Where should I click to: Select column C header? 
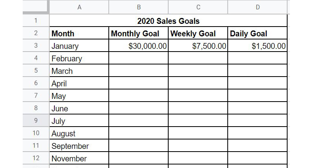tap(198, 7)
